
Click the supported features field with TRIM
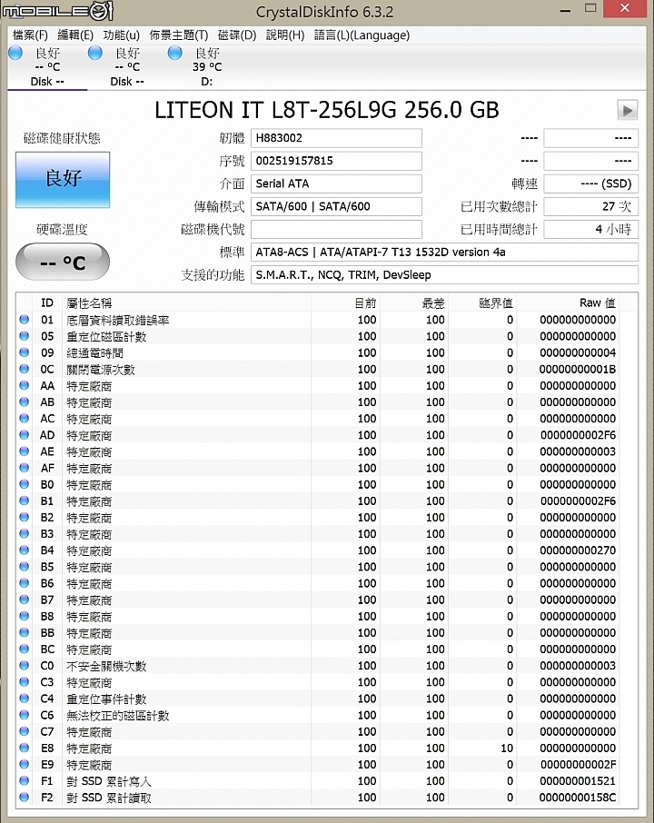pyautogui.click(x=444, y=275)
